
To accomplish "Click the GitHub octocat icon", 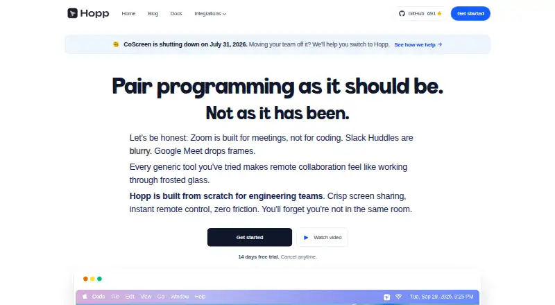I will [x=402, y=13].
